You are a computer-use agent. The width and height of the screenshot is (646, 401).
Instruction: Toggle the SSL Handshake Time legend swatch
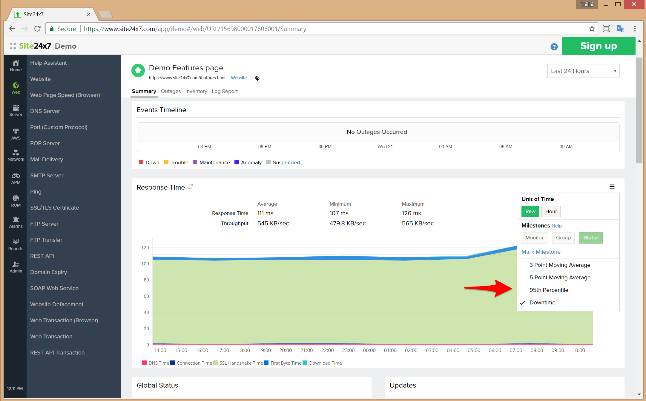click(215, 363)
